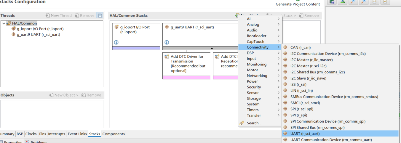
Task: Expand the Power stack category
Action: (x=260, y=81)
